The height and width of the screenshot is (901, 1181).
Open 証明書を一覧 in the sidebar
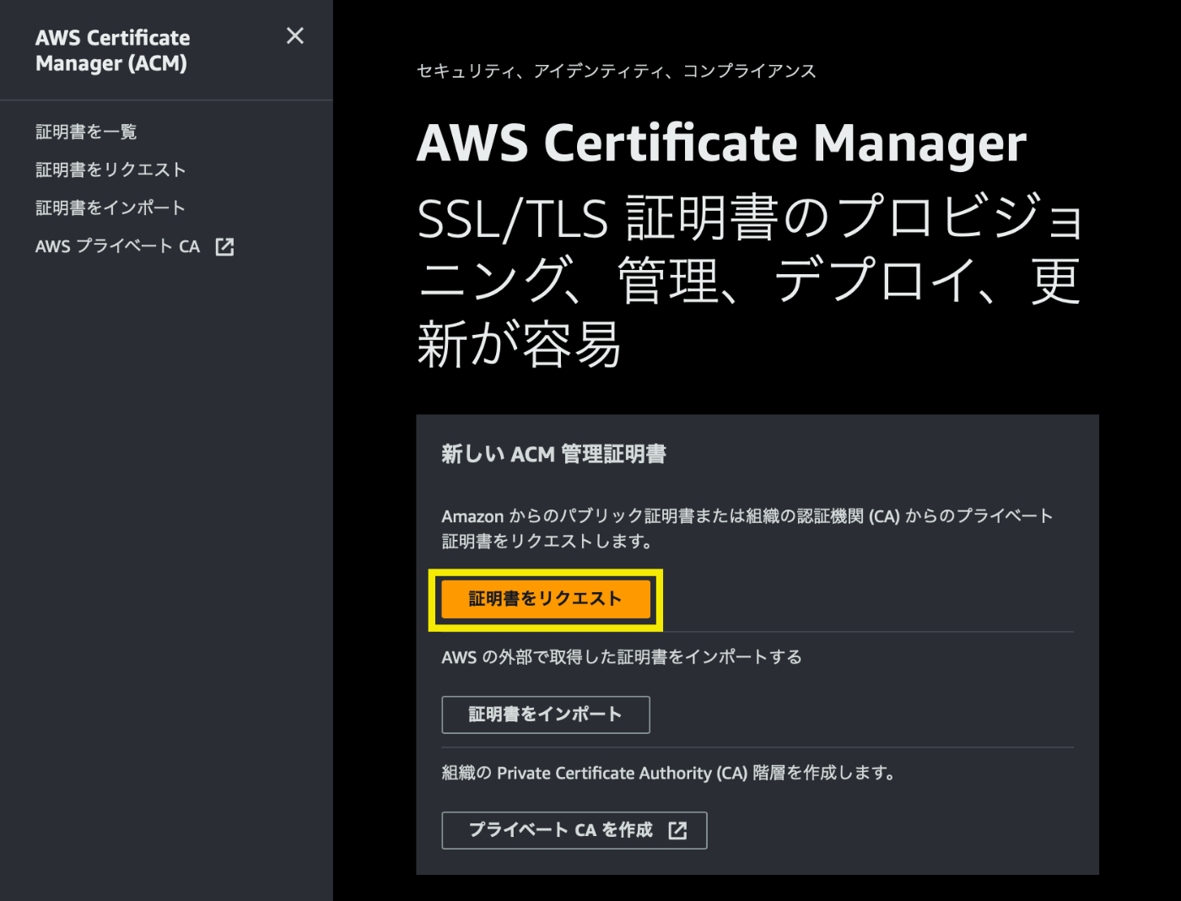[86, 132]
